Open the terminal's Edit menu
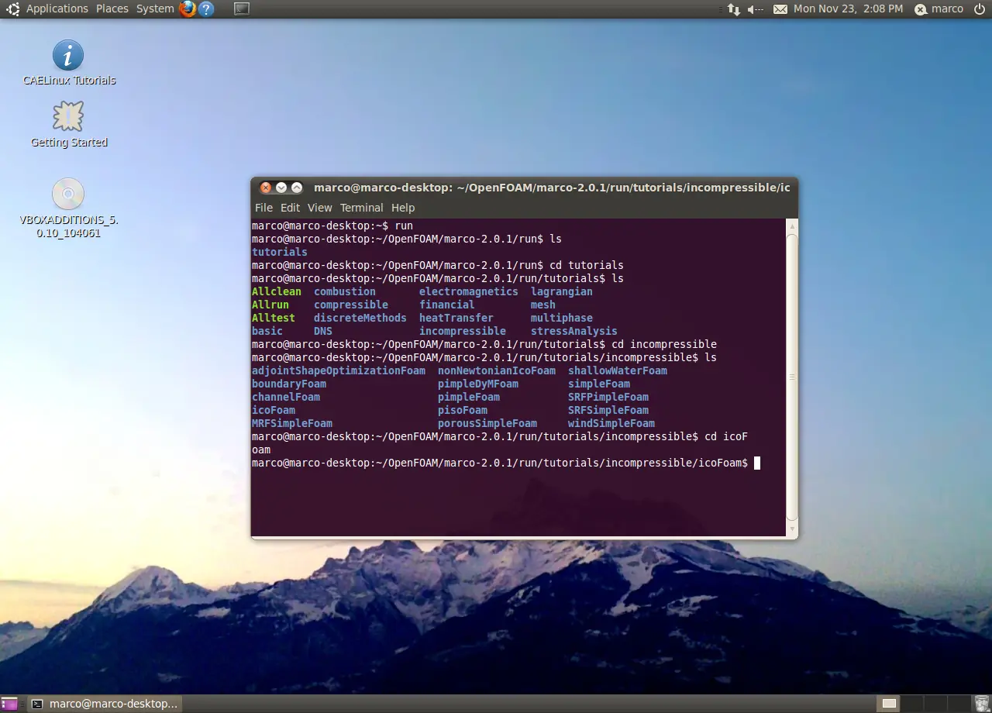Screen dimensions: 992x713 [290, 208]
